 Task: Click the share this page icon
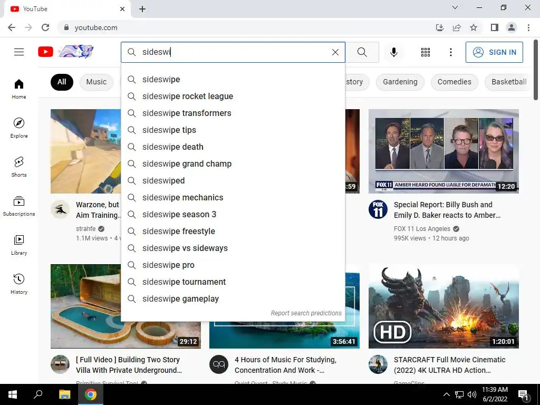click(x=457, y=27)
